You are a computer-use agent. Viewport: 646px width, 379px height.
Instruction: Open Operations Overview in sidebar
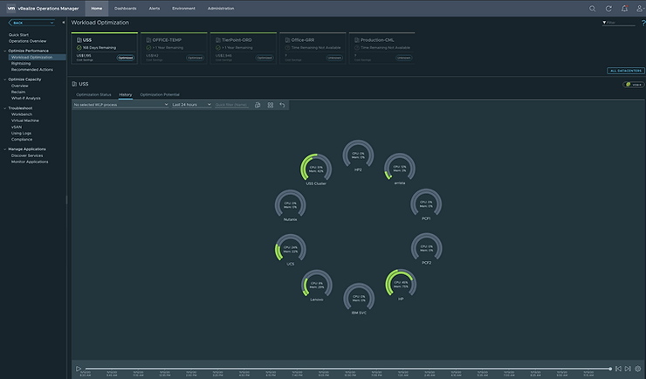(x=27, y=41)
